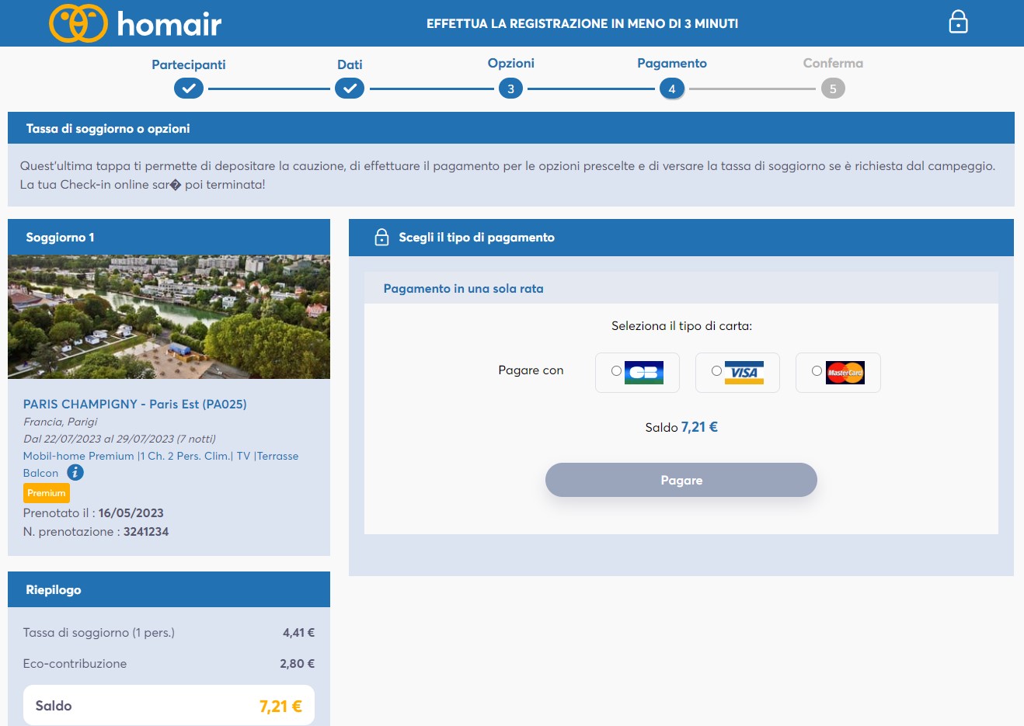This screenshot has width=1024, height=726.
Task: Click the Pagamento step label
Action: tap(671, 63)
